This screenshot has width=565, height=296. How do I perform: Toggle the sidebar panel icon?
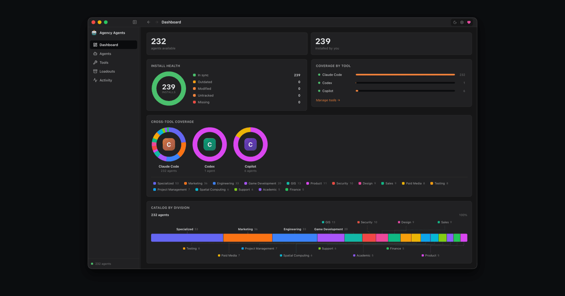[135, 22]
